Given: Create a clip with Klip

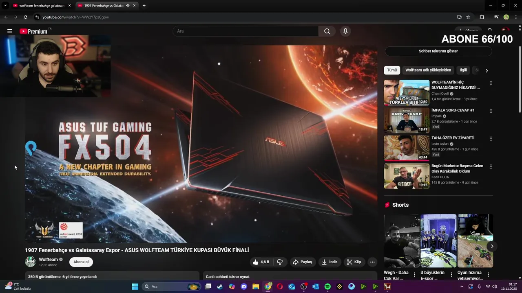Looking at the screenshot, I should coord(354,262).
